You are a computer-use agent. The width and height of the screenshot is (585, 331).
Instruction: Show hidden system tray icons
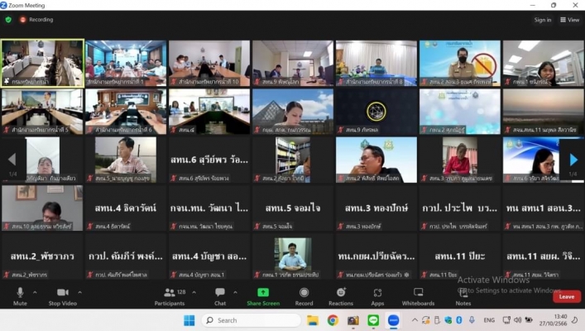(415, 320)
